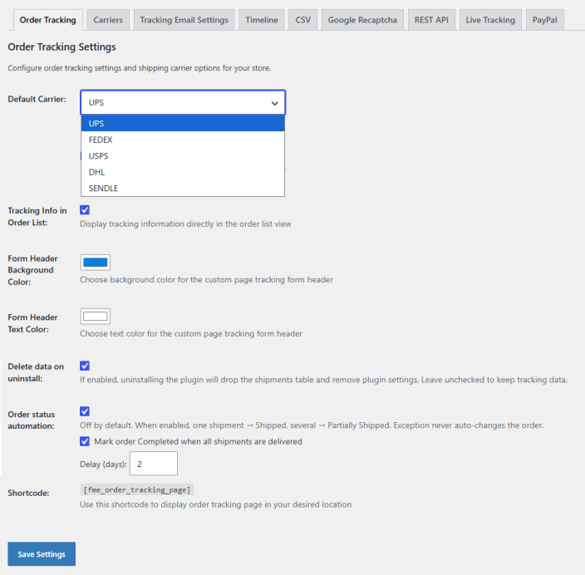
Task: Click 'Use this shortcode to display' description
Action: (216, 504)
